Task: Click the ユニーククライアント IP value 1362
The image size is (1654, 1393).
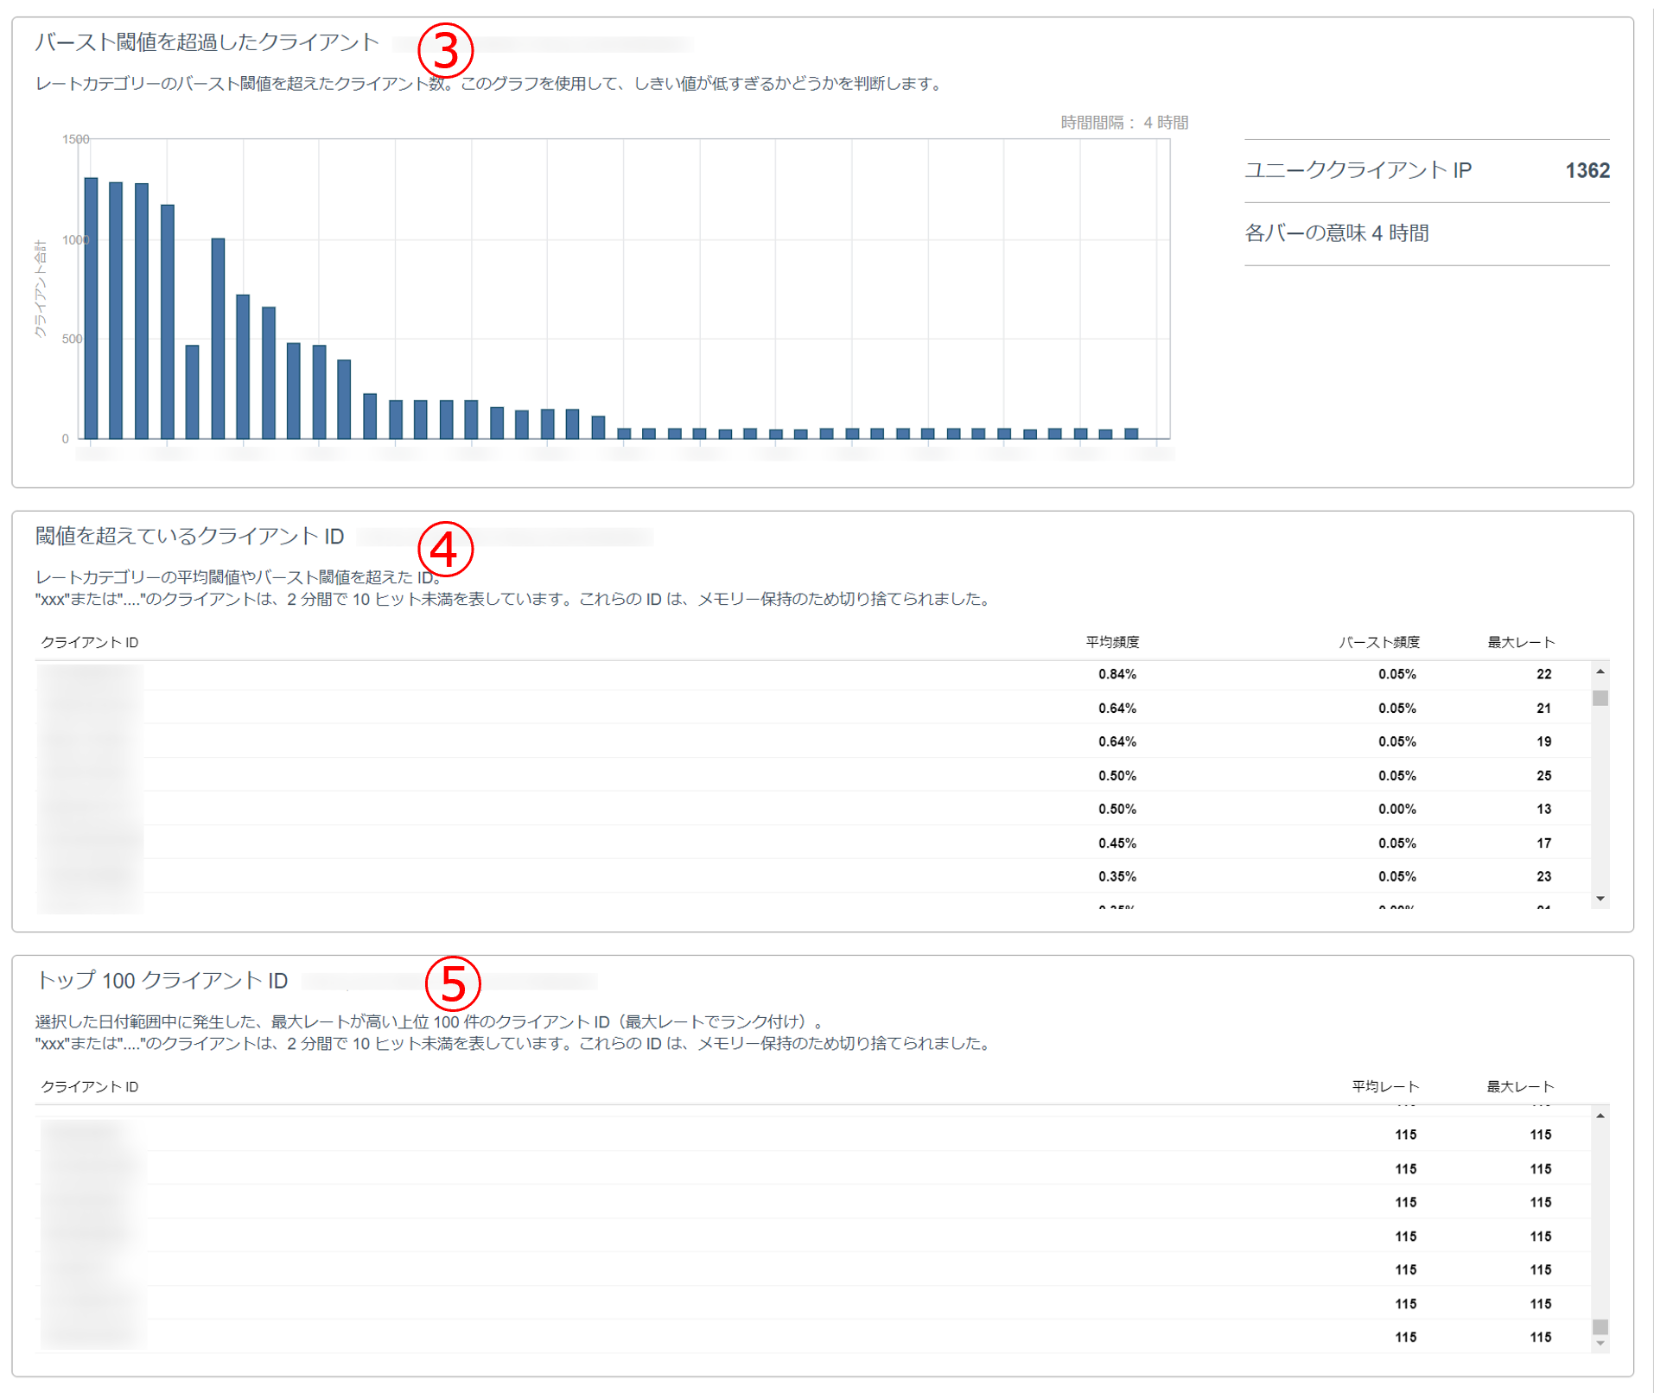Action: click(x=1587, y=170)
